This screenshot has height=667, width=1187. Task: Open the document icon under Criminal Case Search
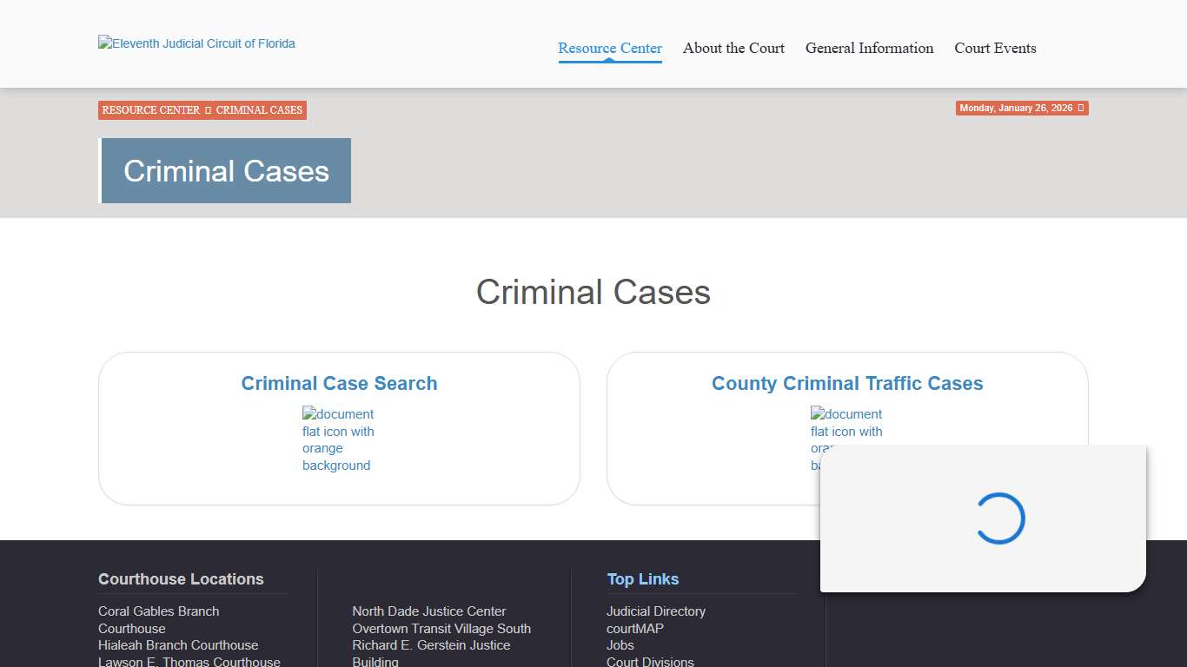coord(338,439)
